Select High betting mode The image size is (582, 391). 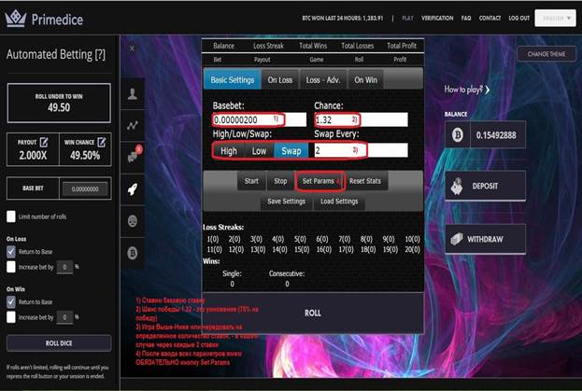pos(229,151)
